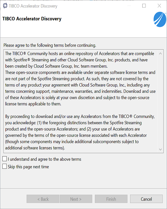Maximize the Accelerator Discovery dialog window

pyautogui.click(x=144, y=6)
